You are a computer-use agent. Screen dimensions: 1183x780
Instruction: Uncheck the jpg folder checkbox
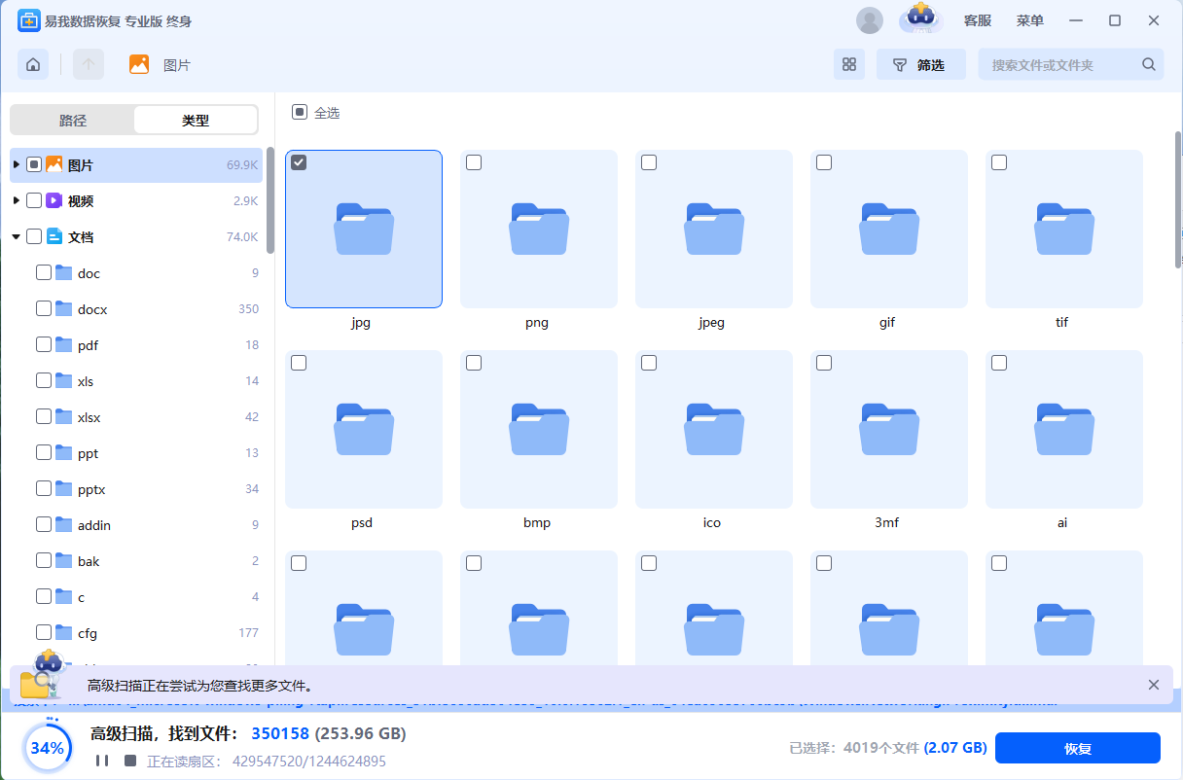(x=300, y=163)
